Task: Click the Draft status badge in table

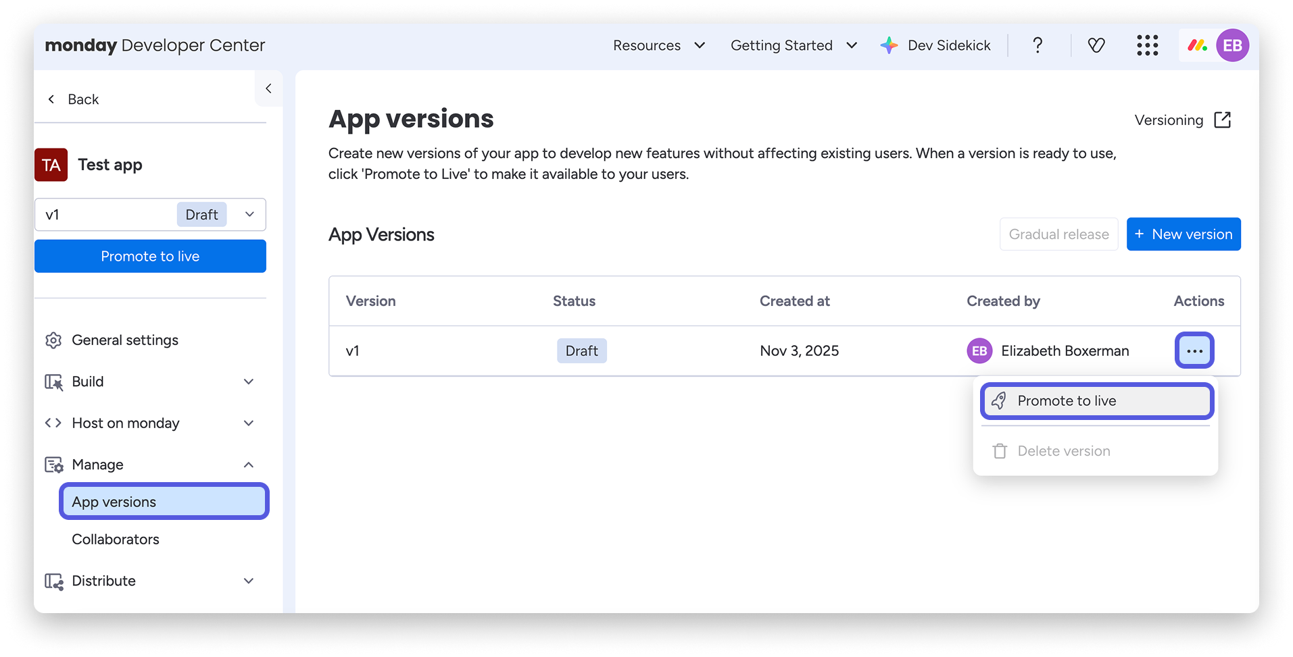Action: (x=582, y=351)
